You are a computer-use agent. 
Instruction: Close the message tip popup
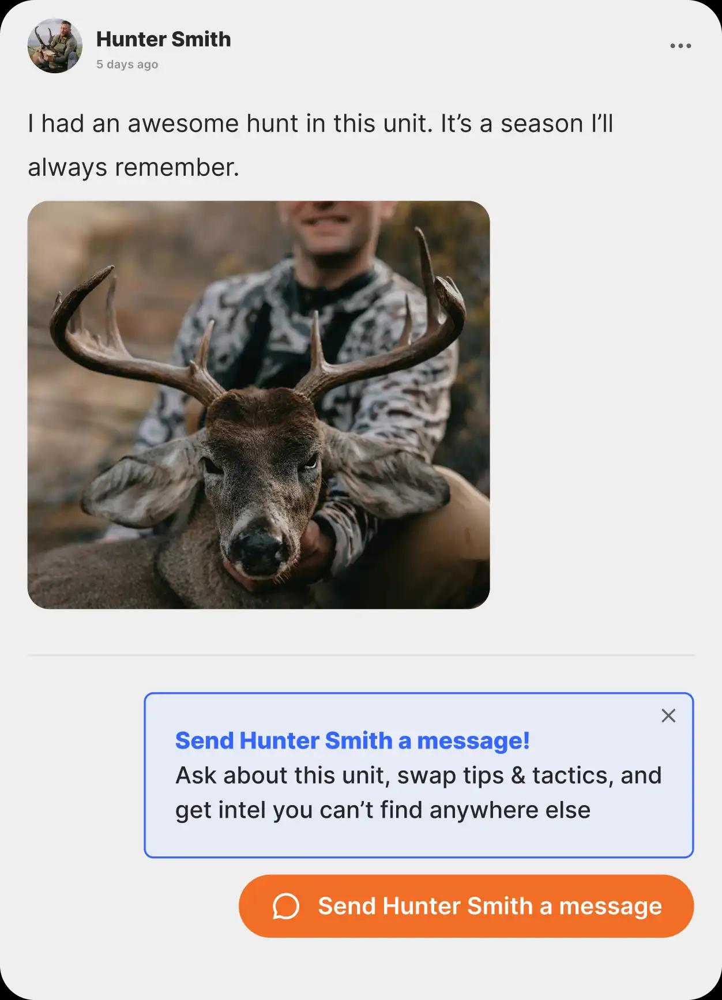tap(668, 716)
